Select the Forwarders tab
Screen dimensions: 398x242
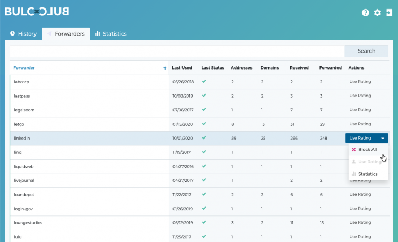click(x=66, y=34)
